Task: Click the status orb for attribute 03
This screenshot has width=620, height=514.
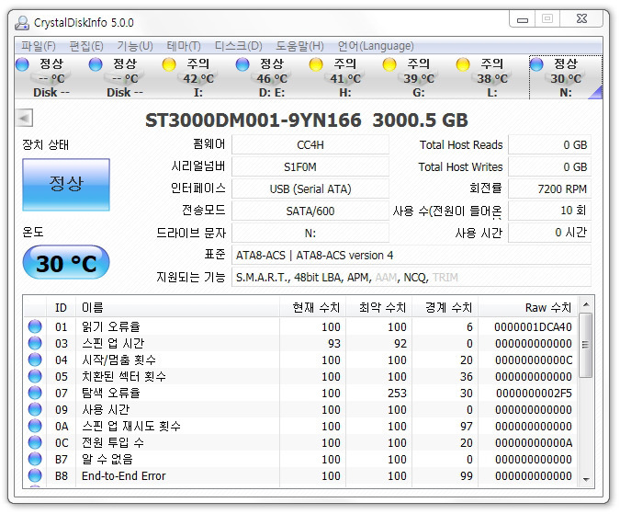Action: click(x=35, y=343)
